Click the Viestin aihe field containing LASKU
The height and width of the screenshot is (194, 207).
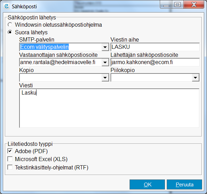point(155,47)
